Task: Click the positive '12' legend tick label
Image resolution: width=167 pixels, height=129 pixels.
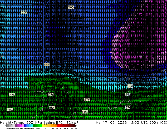Action: tap(50, 128)
